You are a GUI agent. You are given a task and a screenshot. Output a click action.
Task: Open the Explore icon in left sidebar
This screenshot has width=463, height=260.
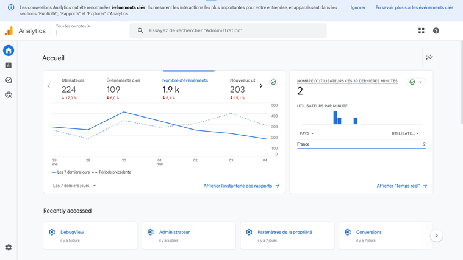pos(9,80)
